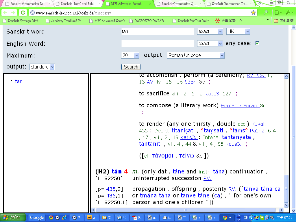This screenshot has width=296, height=222.
Task: Open the HK transliteration dropdown
Action: click(x=238, y=31)
